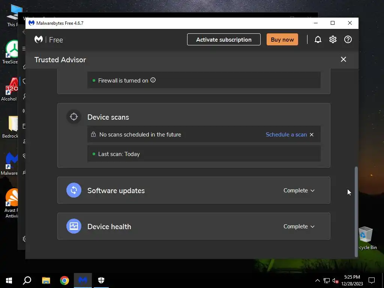Select the Last scan: Today row
Viewport: 384px width, 288px height.
[204, 154]
